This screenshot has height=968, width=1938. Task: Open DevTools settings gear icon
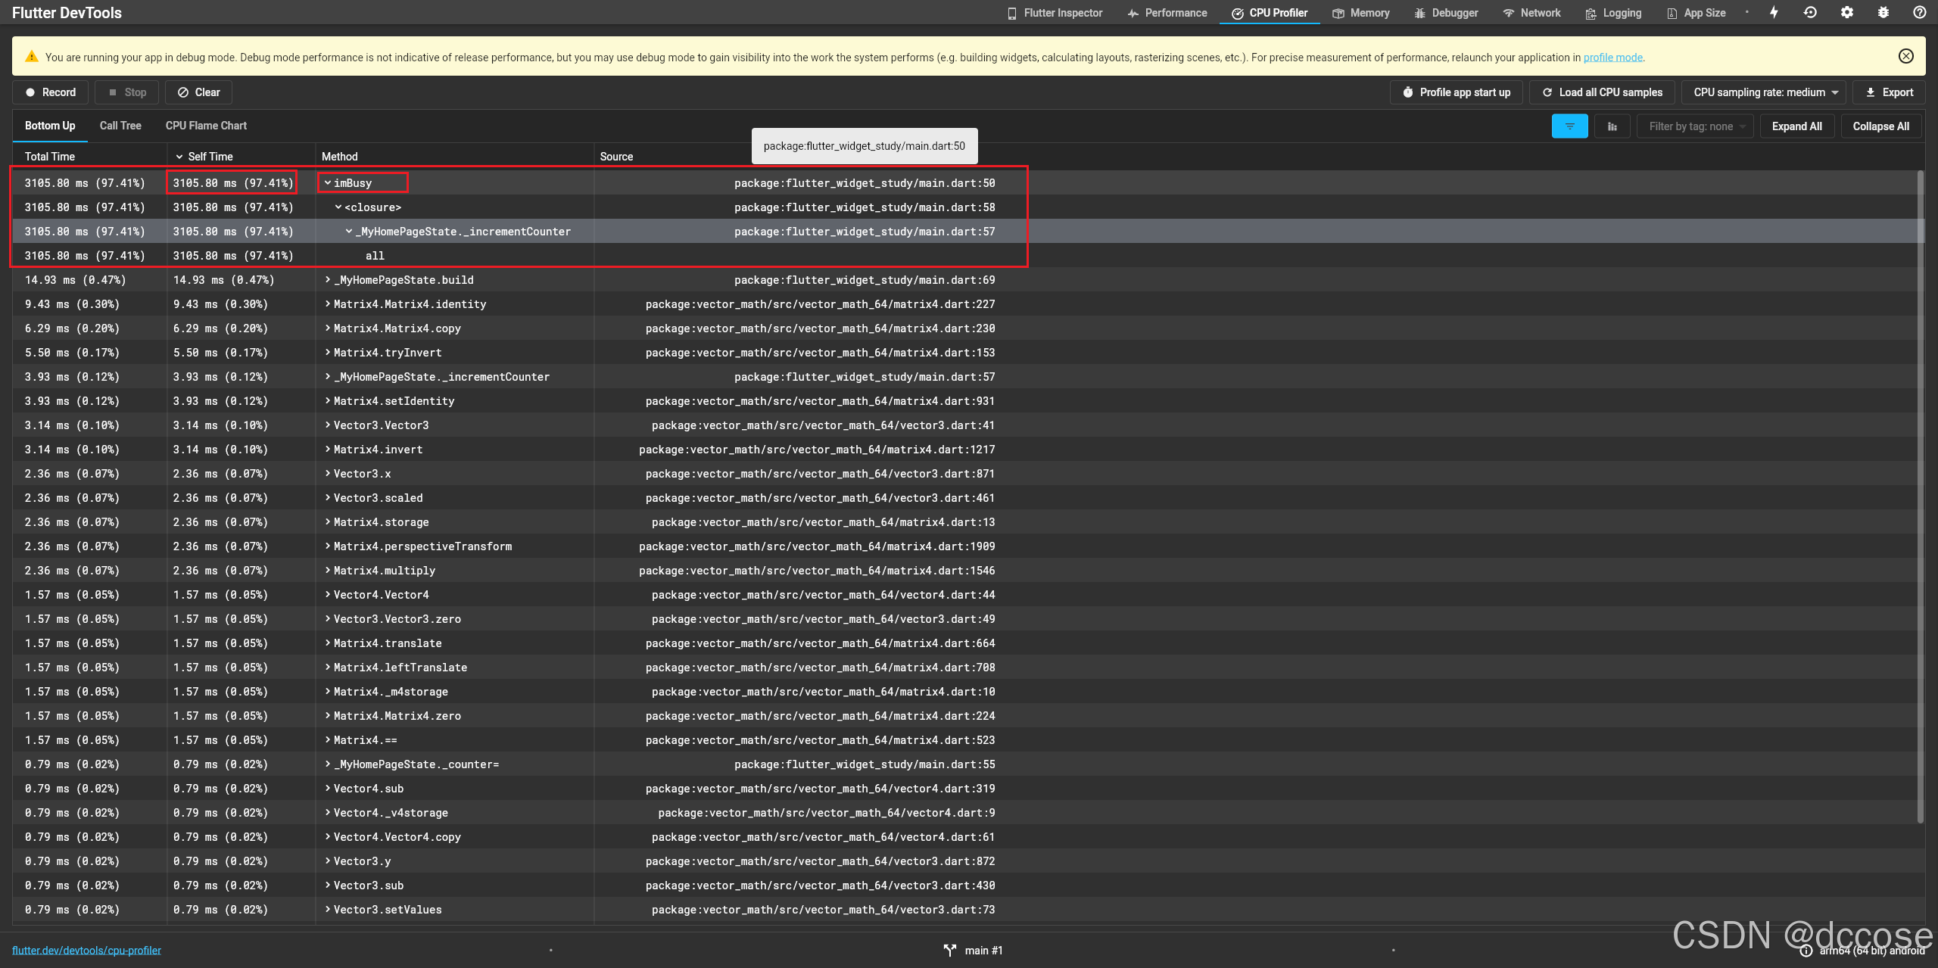tap(1846, 12)
